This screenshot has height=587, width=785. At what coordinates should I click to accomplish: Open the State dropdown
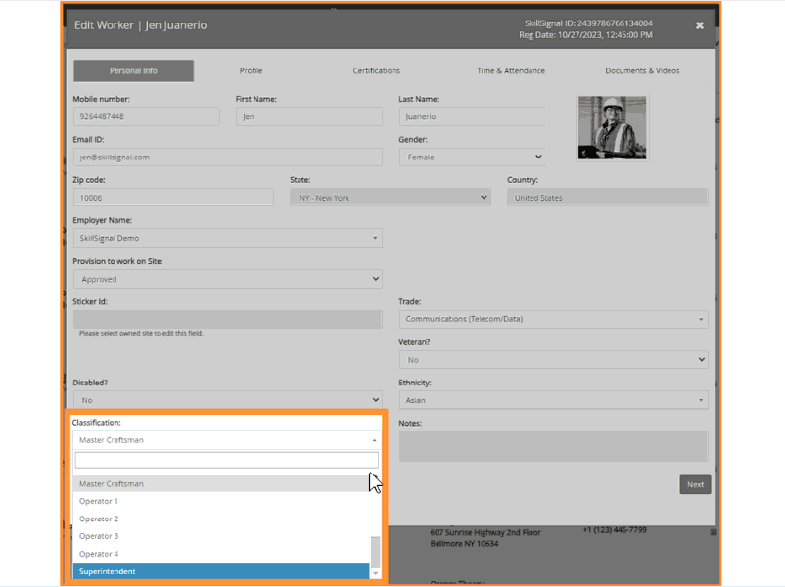[x=390, y=198]
